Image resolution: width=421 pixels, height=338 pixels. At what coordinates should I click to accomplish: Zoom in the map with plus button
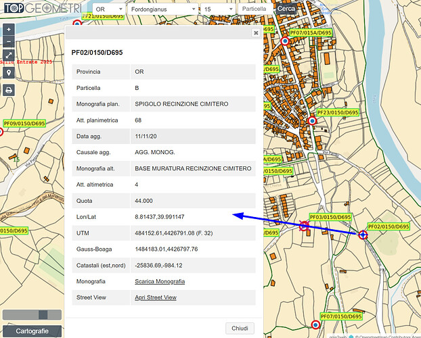[x=9, y=30]
